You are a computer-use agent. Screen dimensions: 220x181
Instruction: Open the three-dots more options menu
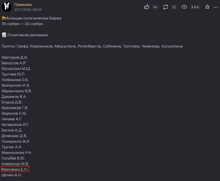click(x=216, y=7)
